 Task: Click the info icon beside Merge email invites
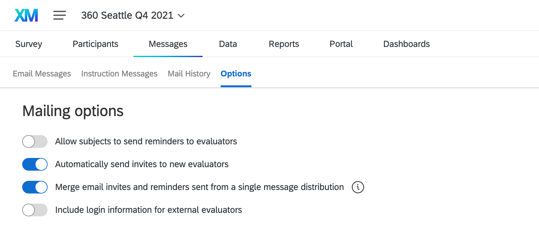358,187
